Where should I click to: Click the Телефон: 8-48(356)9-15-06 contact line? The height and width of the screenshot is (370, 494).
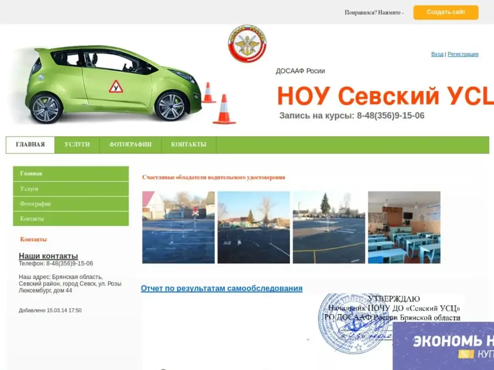tap(56, 264)
